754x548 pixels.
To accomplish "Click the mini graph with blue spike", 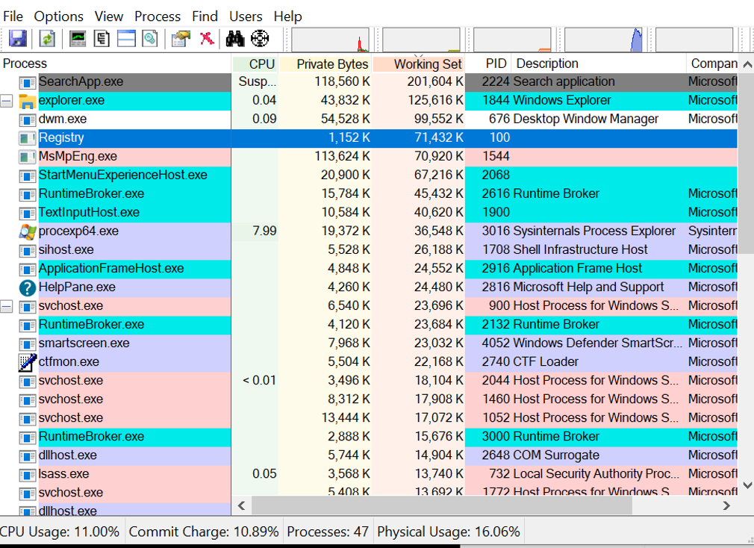I will [x=603, y=40].
